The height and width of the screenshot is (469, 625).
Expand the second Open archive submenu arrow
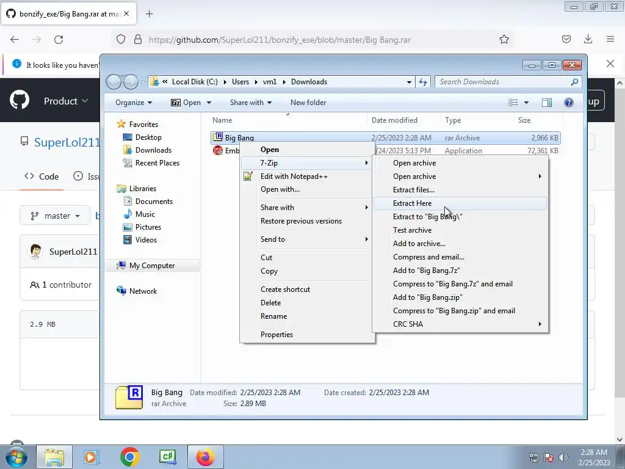tap(540, 176)
